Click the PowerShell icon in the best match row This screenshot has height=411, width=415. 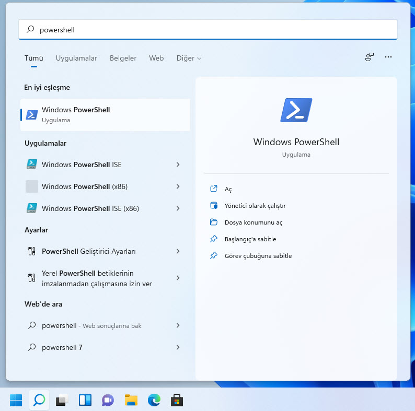tap(32, 115)
